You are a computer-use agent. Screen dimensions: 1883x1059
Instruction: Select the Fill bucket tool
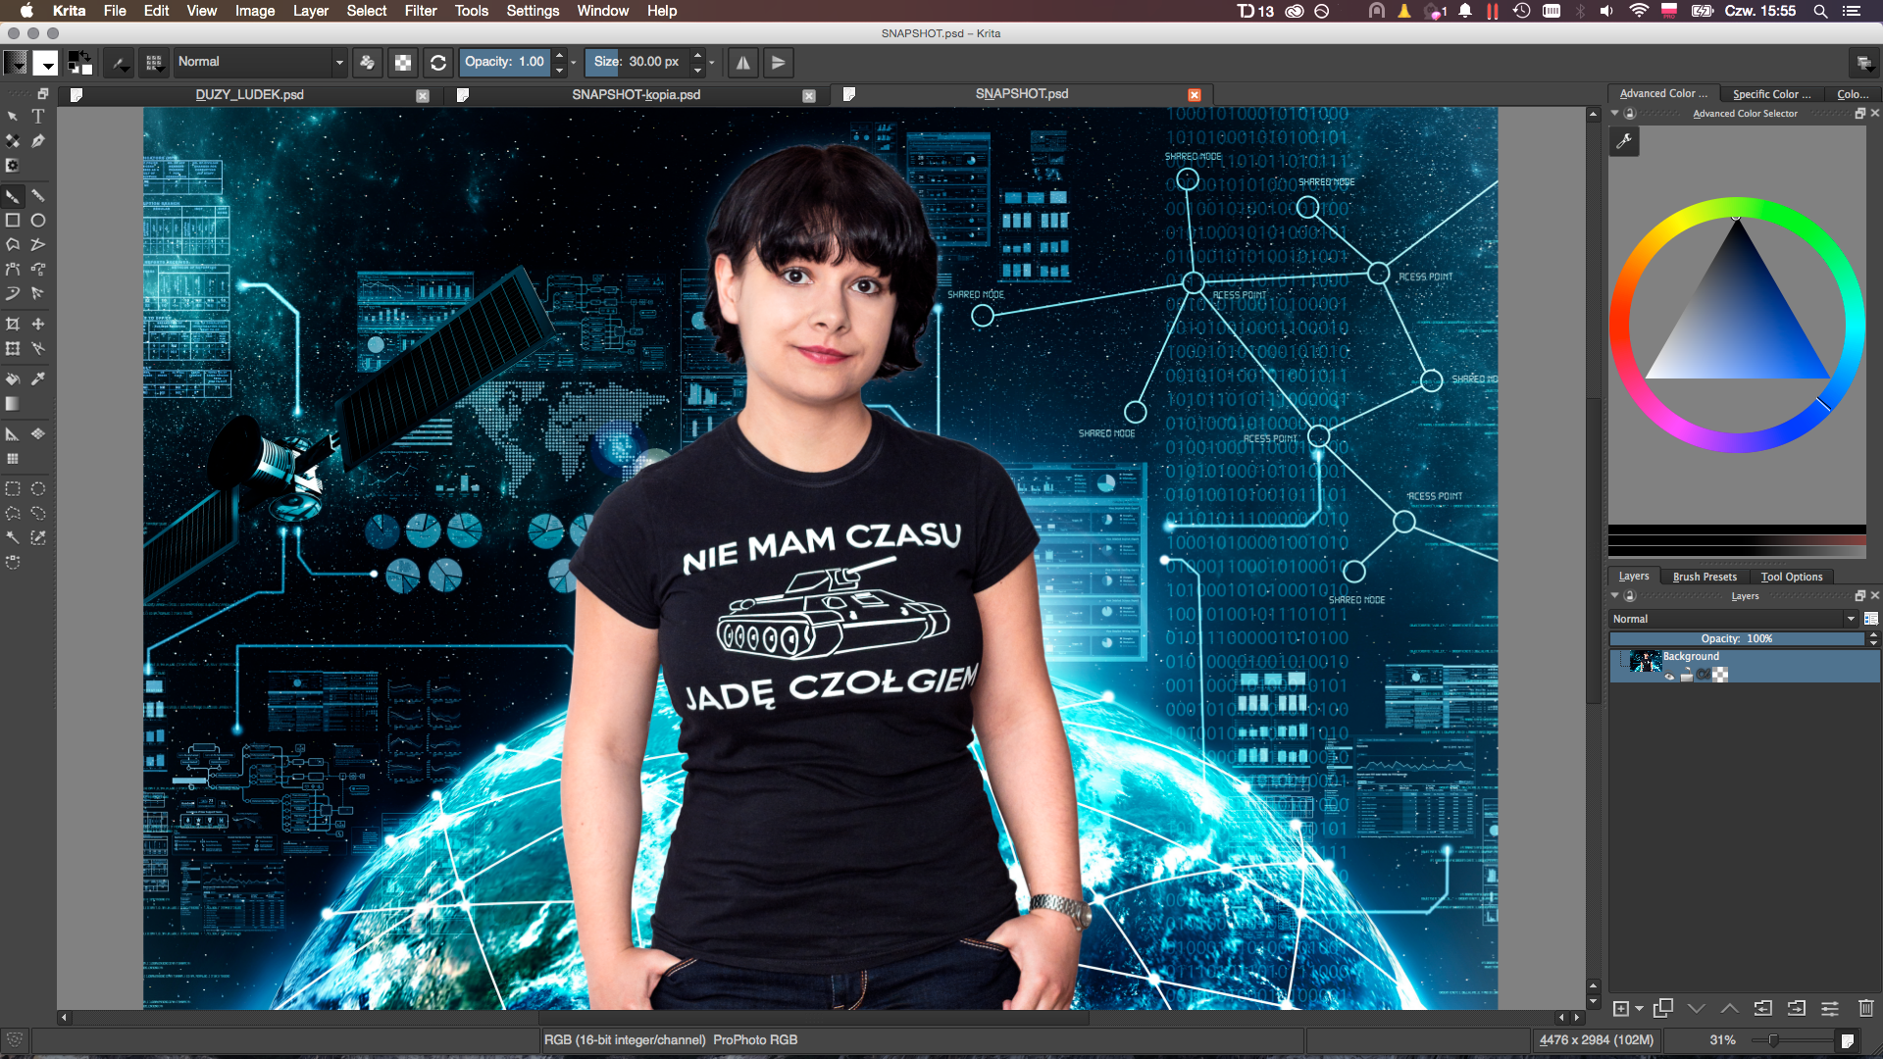coord(13,378)
